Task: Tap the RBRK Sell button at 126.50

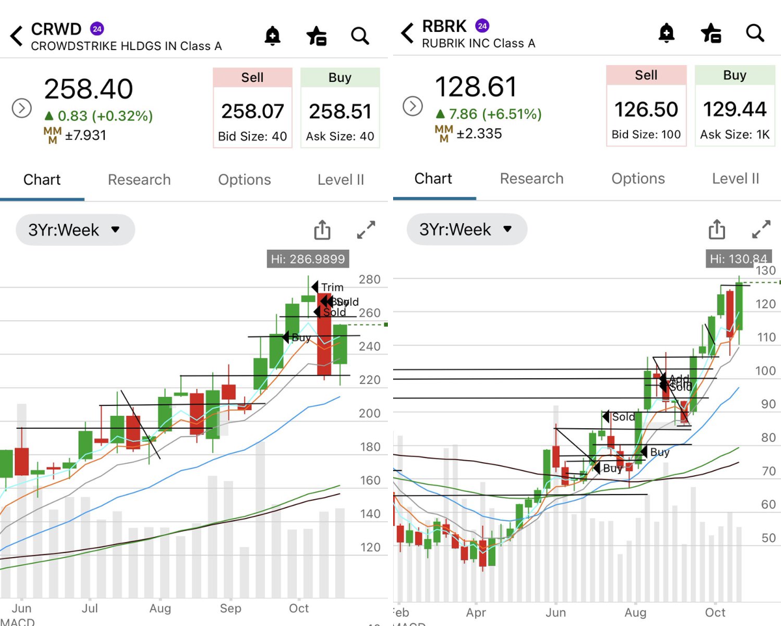Action: coord(646,105)
